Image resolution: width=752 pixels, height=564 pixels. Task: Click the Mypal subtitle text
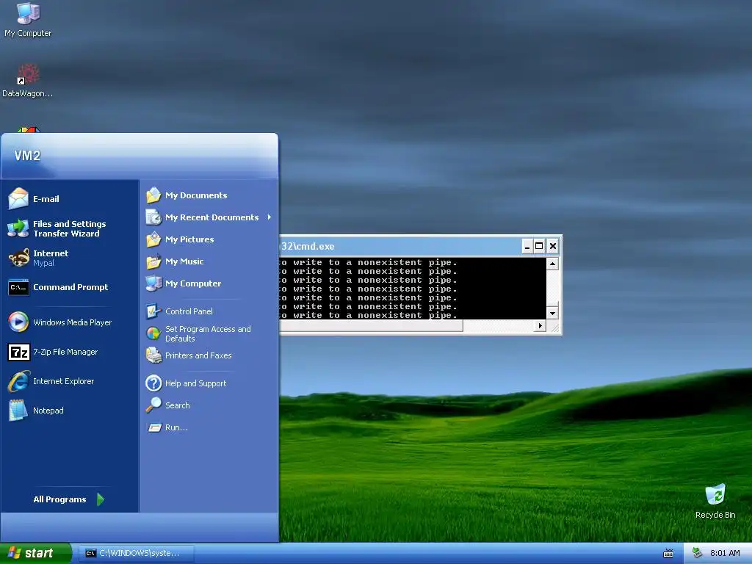[x=43, y=264]
